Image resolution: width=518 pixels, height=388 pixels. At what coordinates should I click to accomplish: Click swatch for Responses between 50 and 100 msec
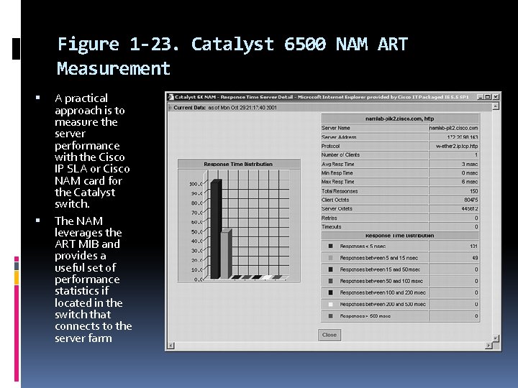click(330, 281)
